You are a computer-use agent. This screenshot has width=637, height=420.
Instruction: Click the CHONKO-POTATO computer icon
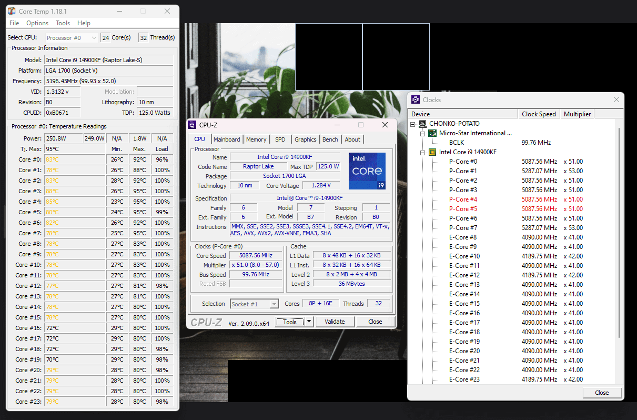(x=422, y=124)
